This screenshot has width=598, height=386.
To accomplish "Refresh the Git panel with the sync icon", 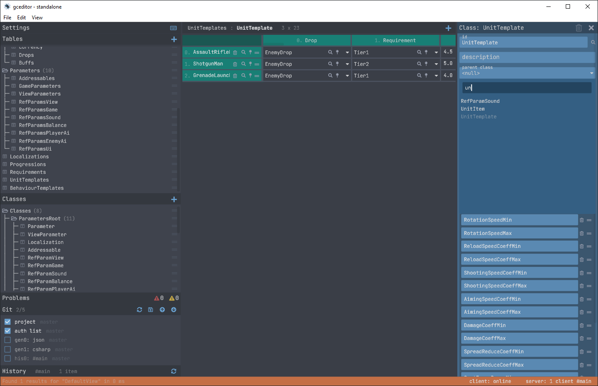I will tap(139, 309).
